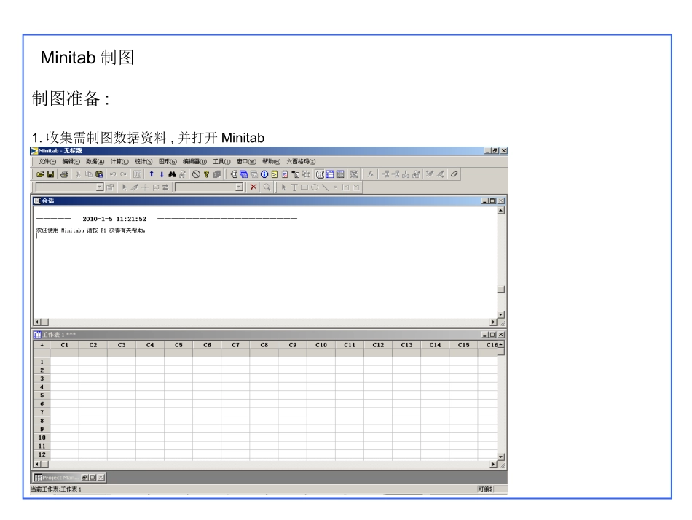Open the second combo box dropdown arrow
The width and height of the screenshot is (692, 520).
tap(240, 187)
